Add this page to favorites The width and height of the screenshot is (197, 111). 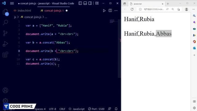pos(179,9)
